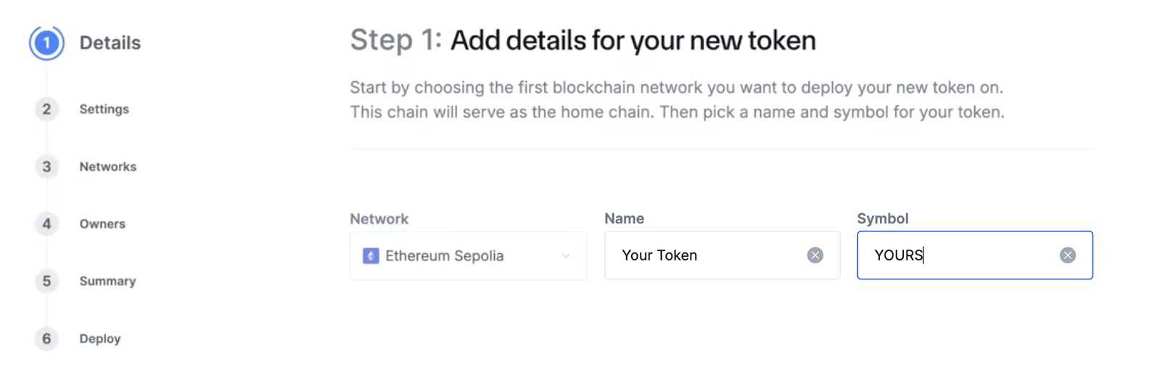Viewport: 1152px width, 370px height.
Task: Click the step 6 number circle
Action: point(46,338)
